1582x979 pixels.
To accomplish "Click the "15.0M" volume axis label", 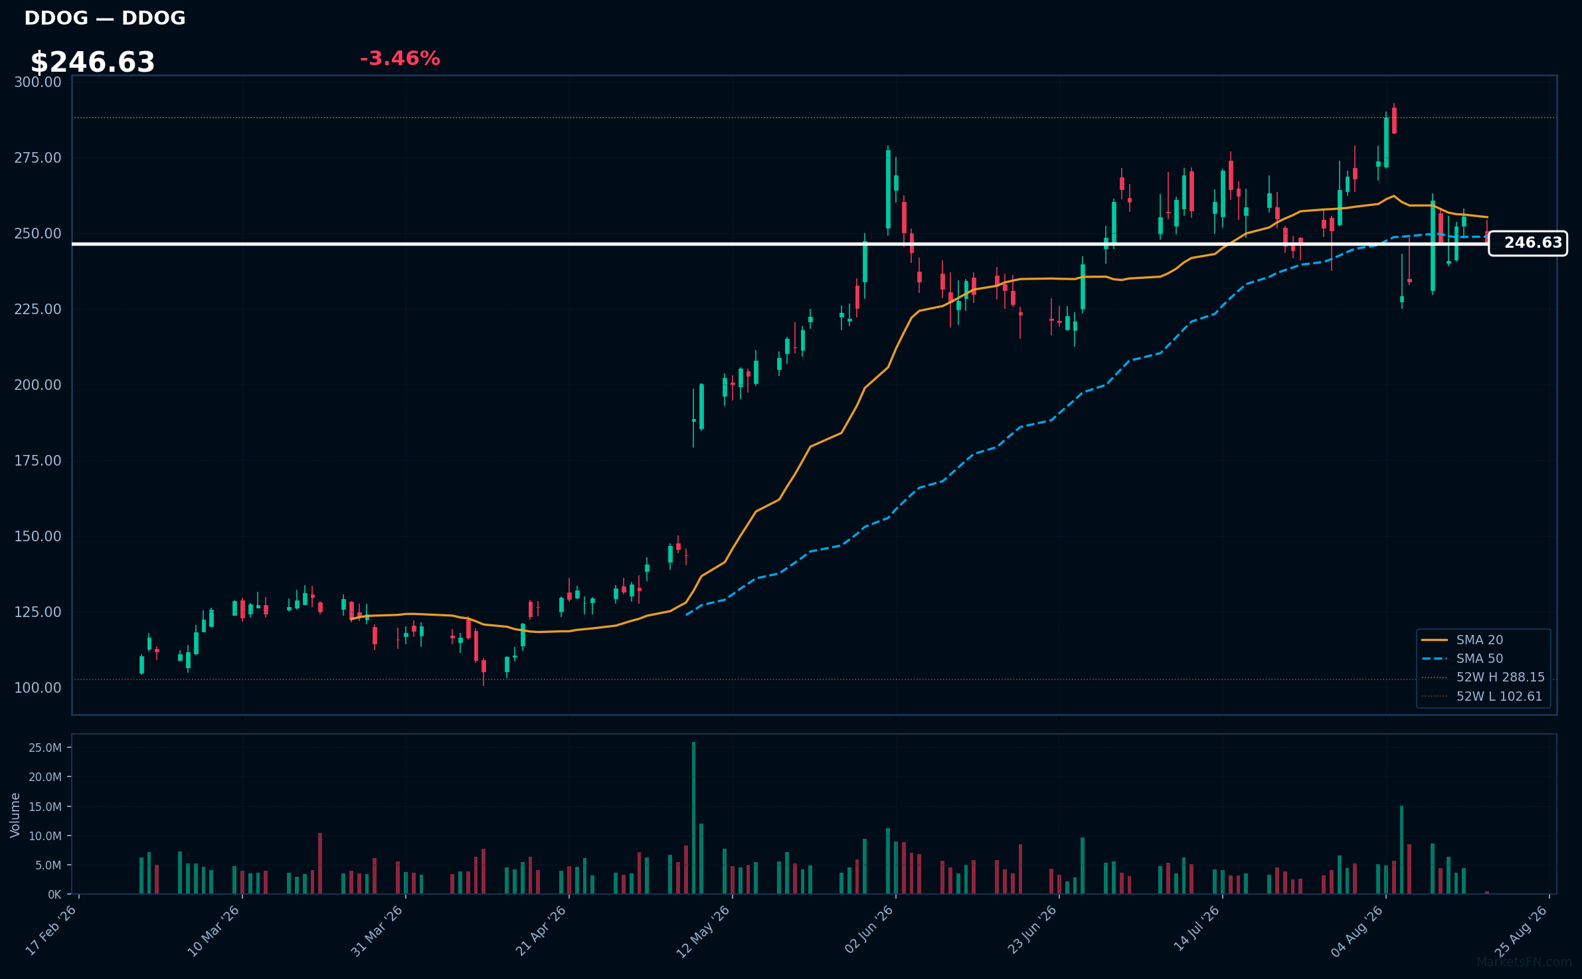I will 45,806.
